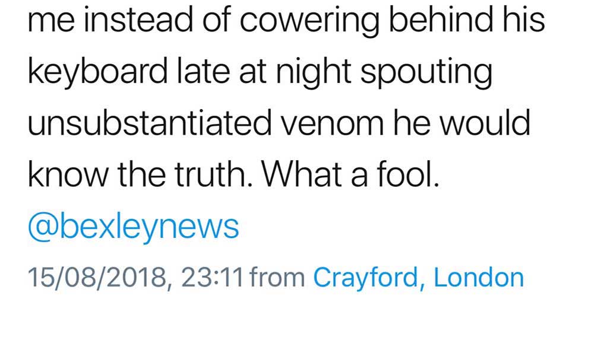Open the Crayford, London location link
Viewport: 594px width, 362px height.
tap(418, 277)
